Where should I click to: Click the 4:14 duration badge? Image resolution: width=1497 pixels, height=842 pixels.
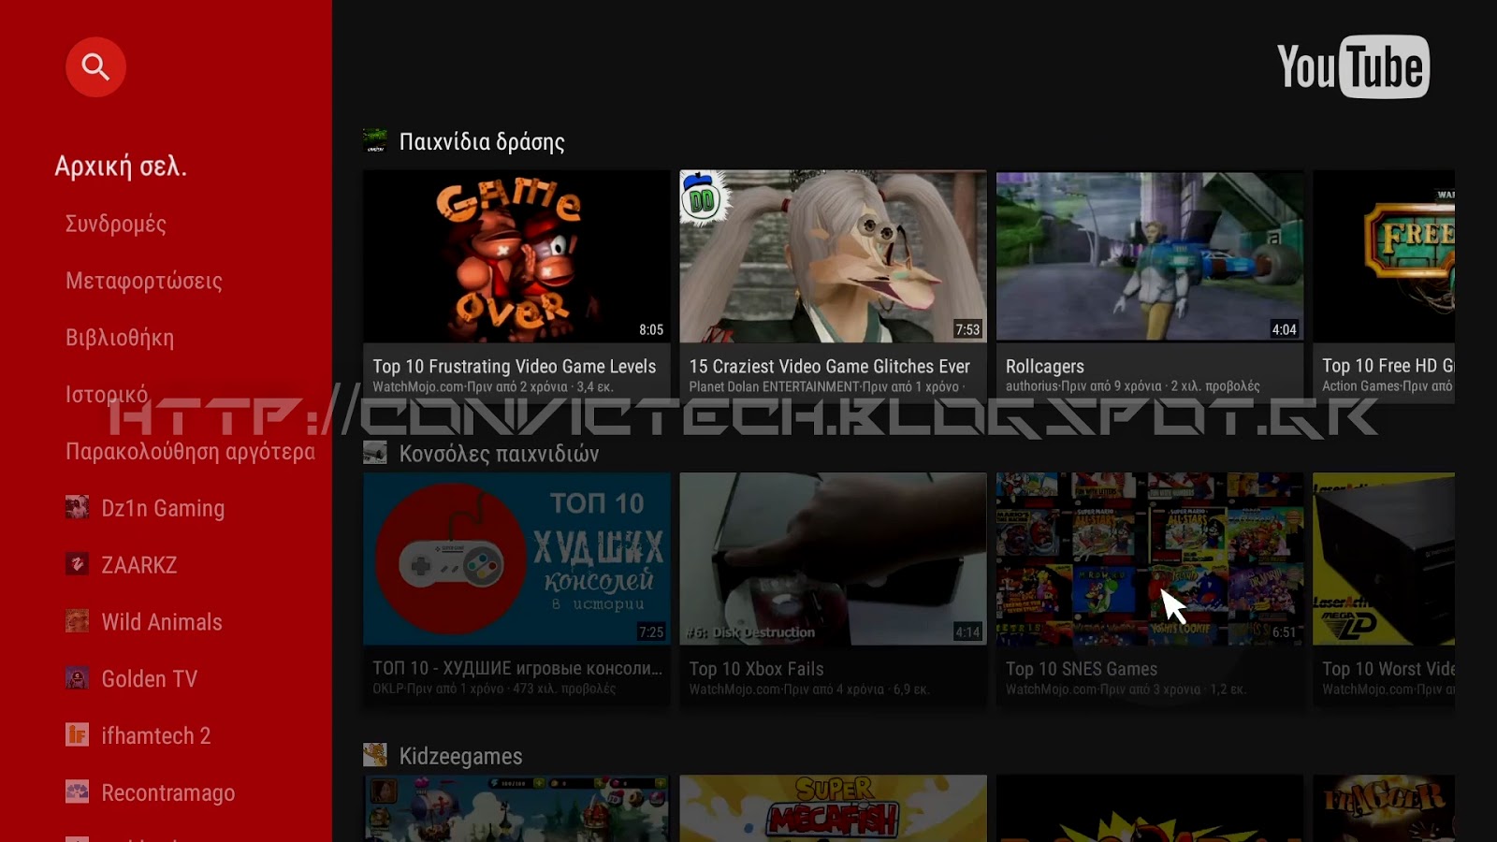967,632
